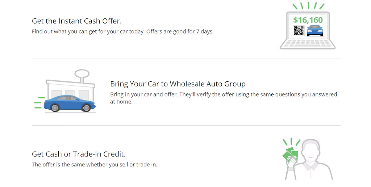Screen dimensions: 371x187
Task: Click the blue car in front of the dealership
Action: 70,103
